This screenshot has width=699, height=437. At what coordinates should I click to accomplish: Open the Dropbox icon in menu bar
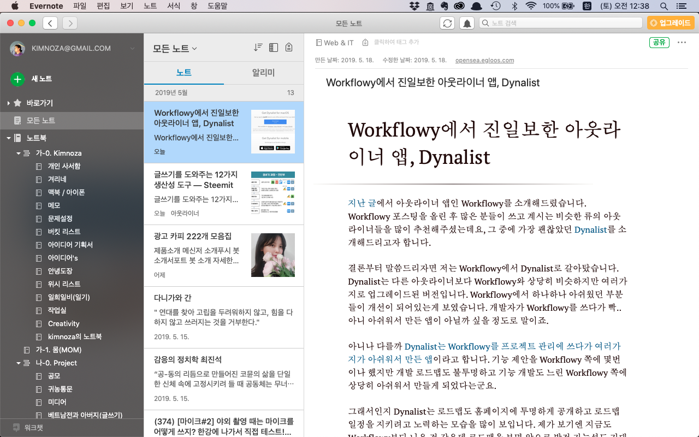[x=414, y=6]
